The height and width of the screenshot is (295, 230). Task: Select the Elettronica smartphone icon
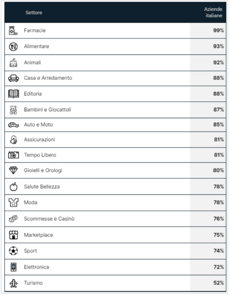(x=14, y=267)
